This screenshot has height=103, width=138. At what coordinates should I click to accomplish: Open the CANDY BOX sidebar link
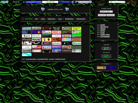click(105, 35)
